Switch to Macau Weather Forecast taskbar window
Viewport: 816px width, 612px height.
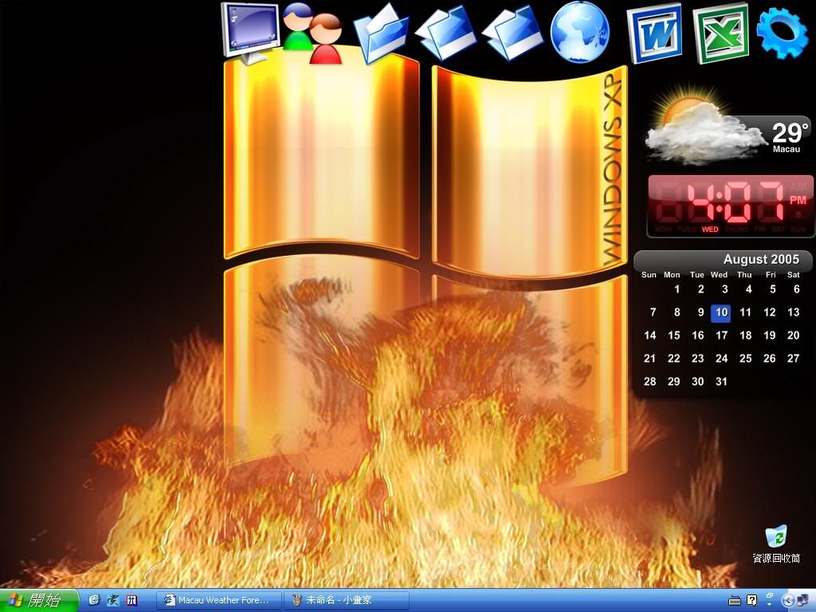tap(218, 600)
